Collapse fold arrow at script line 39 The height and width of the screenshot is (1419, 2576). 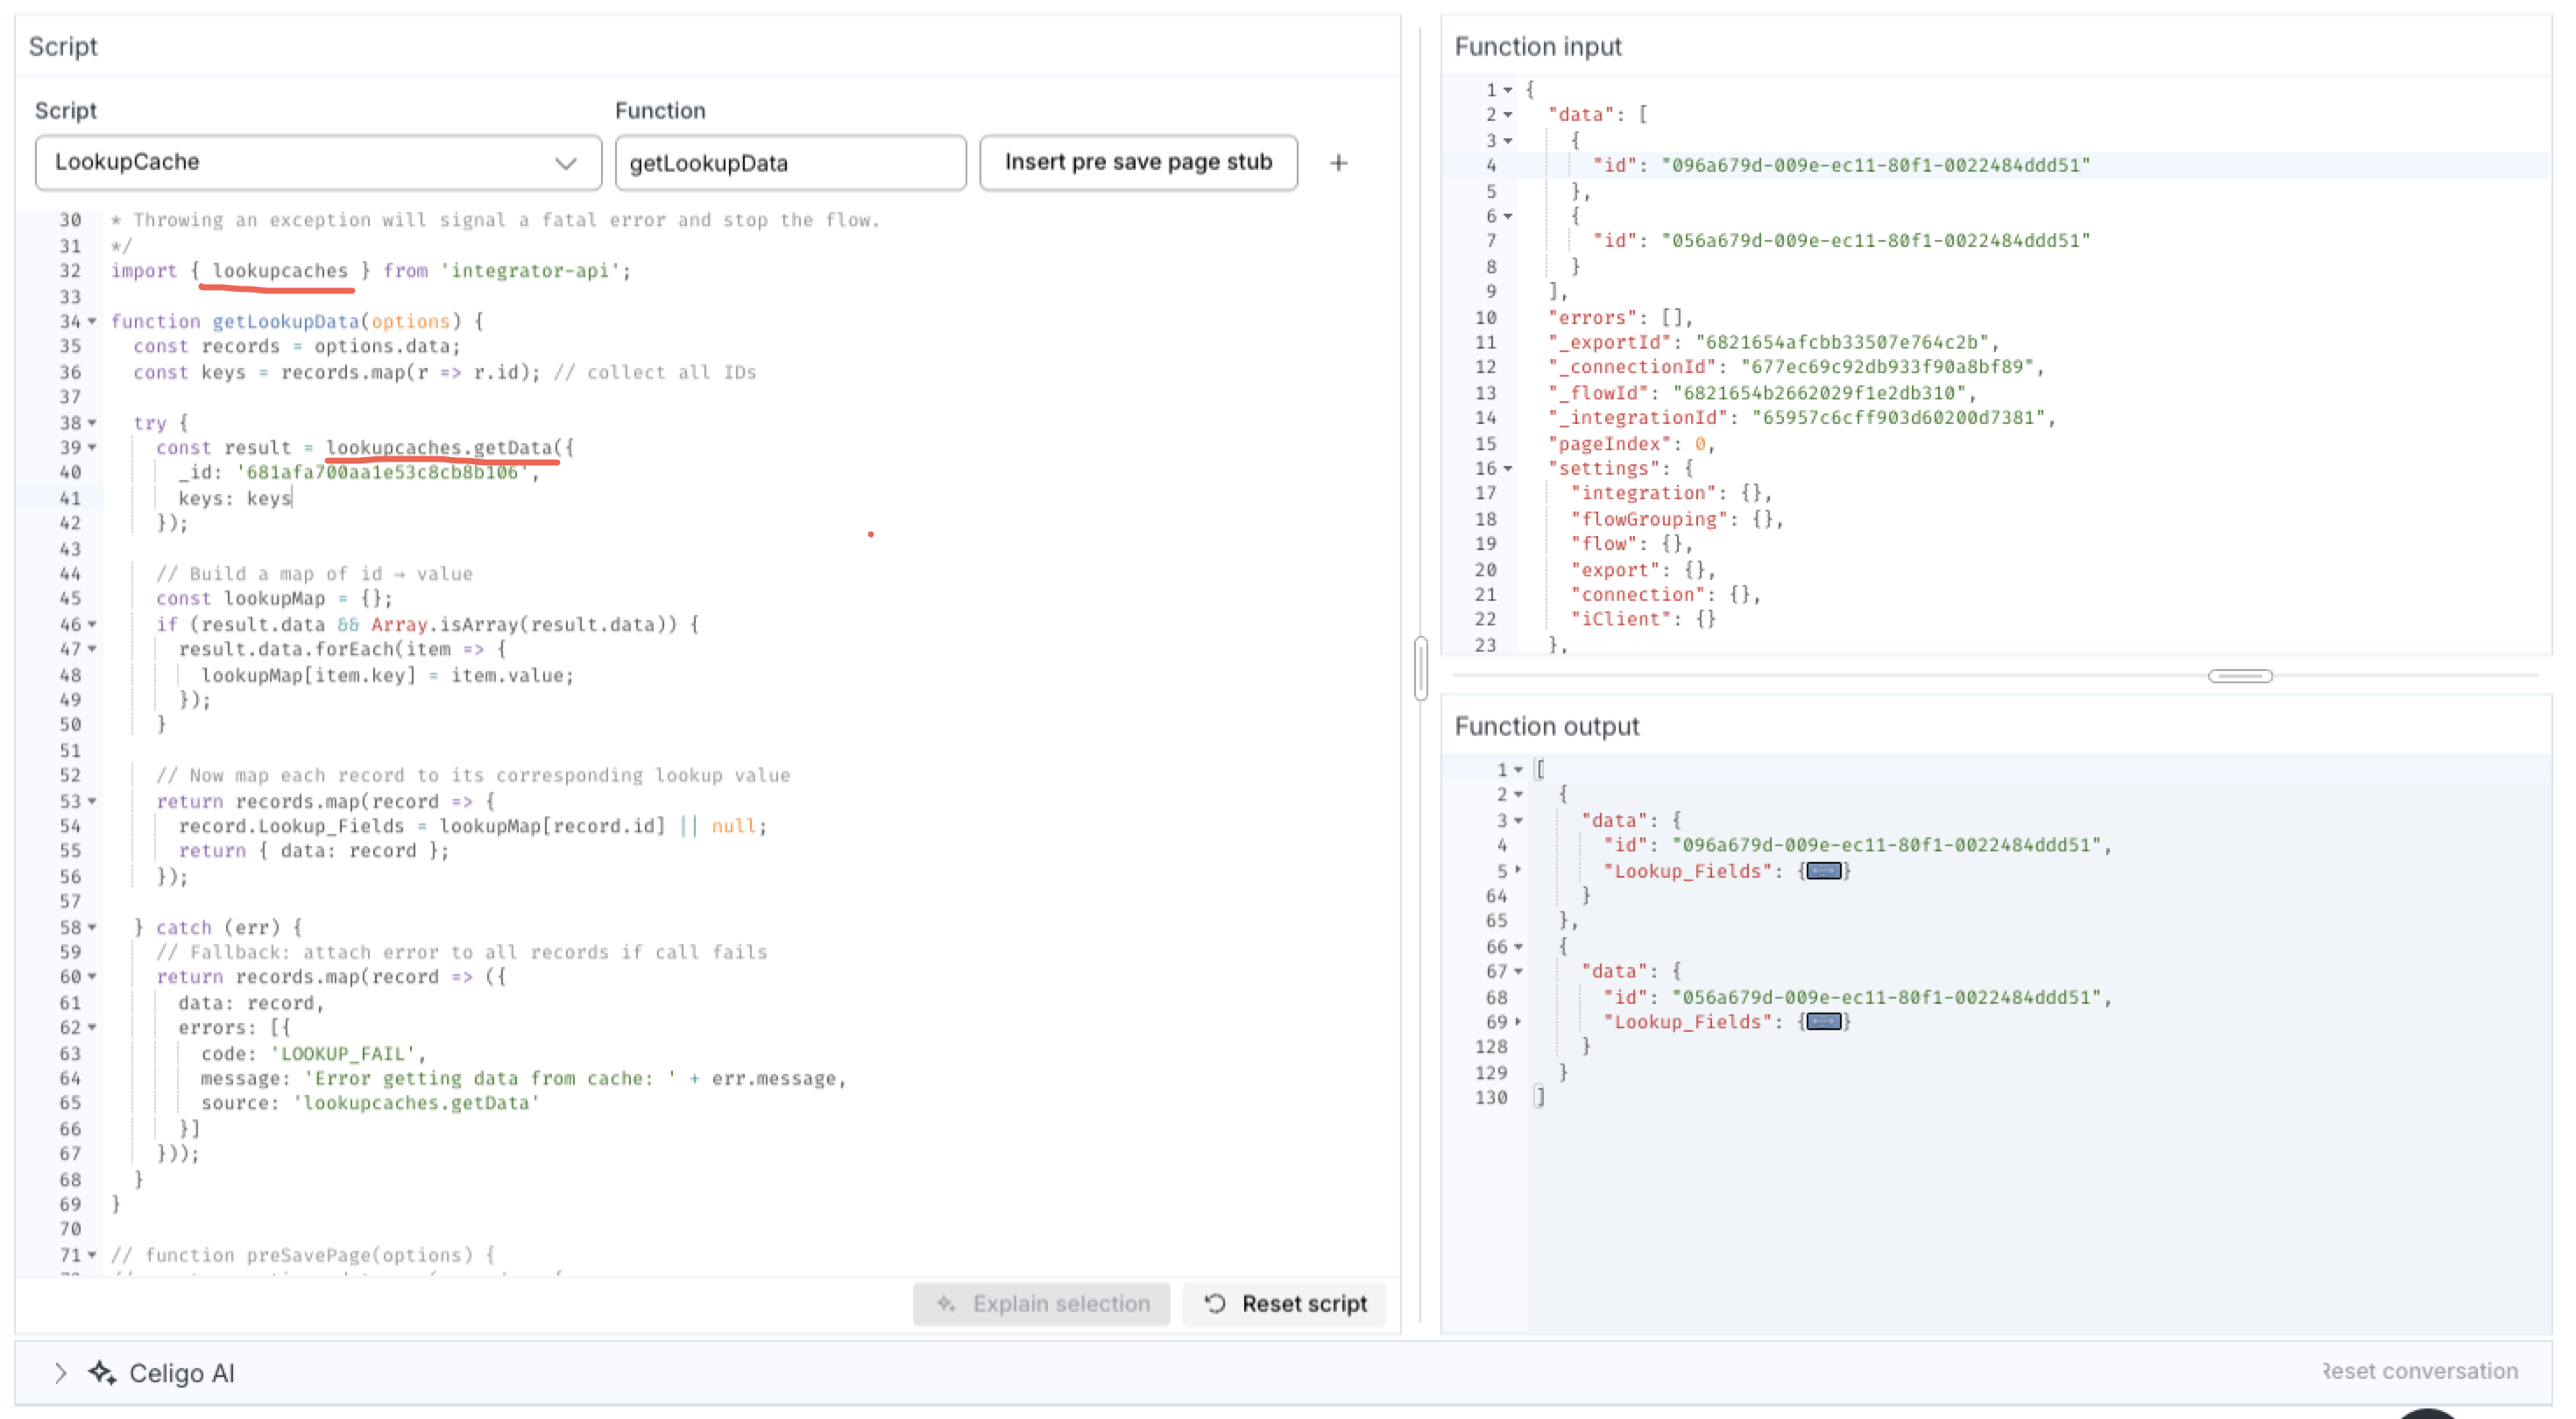[92, 448]
